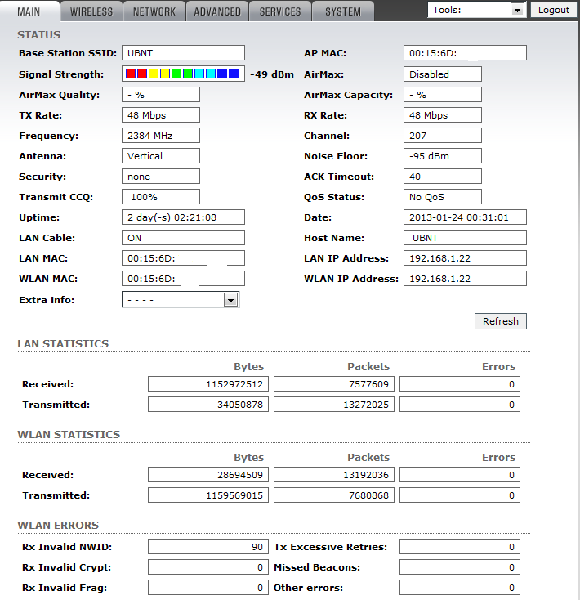This screenshot has width=580, height=600.
Task: Click the Refresh button
Action: 500,321
